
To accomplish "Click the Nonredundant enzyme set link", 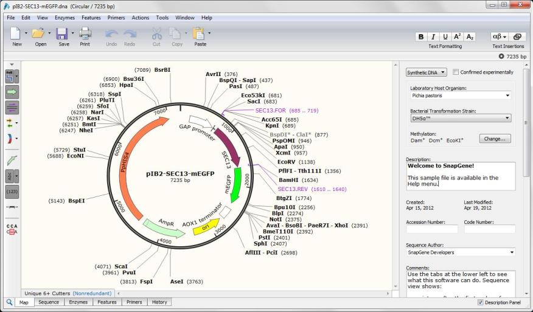I will (x=92, y=293).
